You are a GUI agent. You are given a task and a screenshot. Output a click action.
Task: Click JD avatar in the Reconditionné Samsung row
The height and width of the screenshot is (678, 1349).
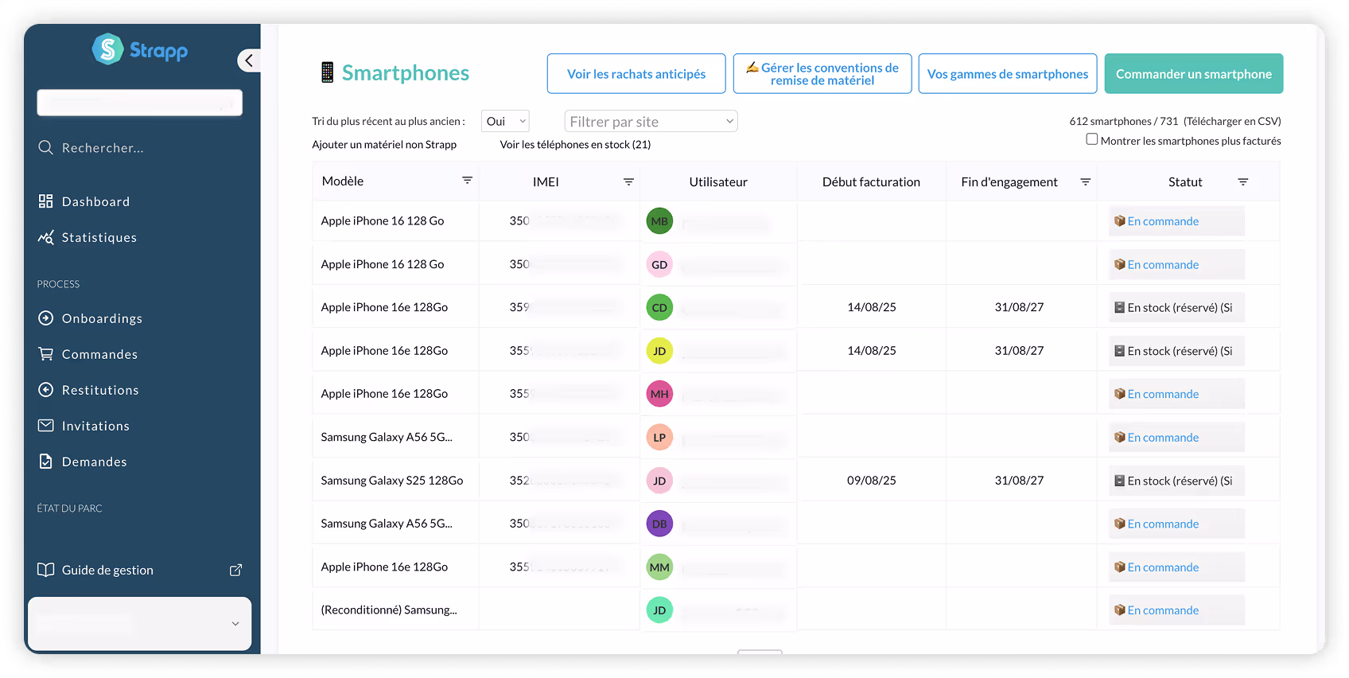(659, 610)
